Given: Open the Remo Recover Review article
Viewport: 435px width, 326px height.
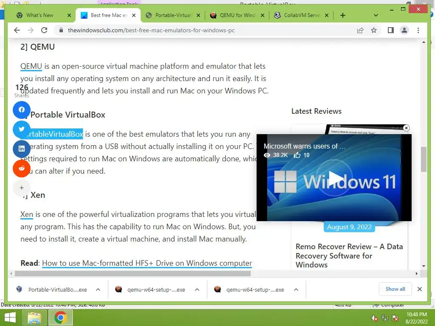Looking at the screenshot, I should [349, 256].
